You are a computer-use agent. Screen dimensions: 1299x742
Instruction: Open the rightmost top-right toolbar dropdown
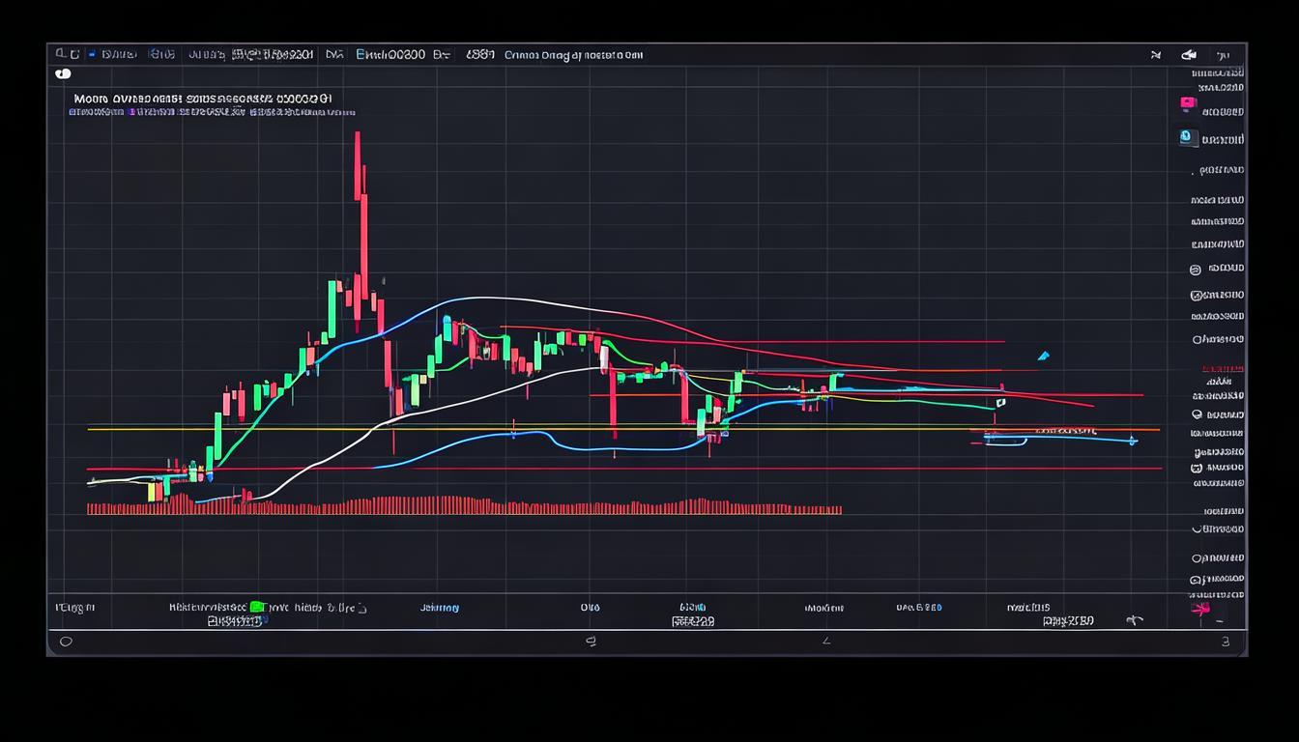click(1224, 55)
